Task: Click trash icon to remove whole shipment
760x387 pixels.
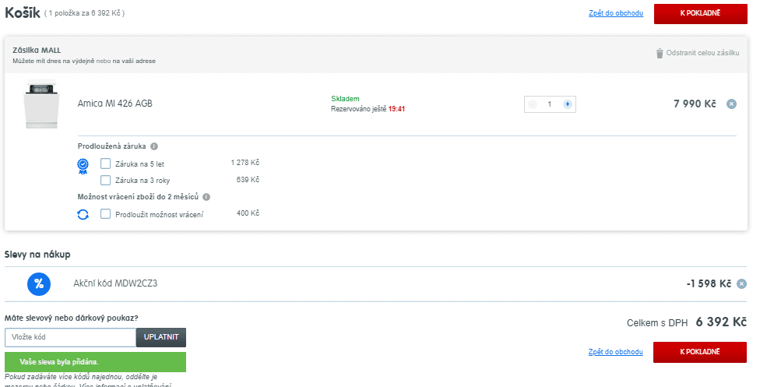Action: [x=660, y=53]
